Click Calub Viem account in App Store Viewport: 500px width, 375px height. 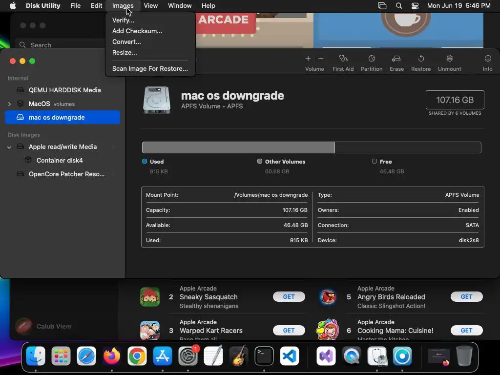(44, 326)
